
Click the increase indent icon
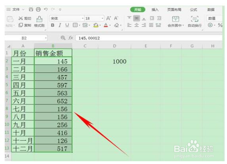(159, 18)
